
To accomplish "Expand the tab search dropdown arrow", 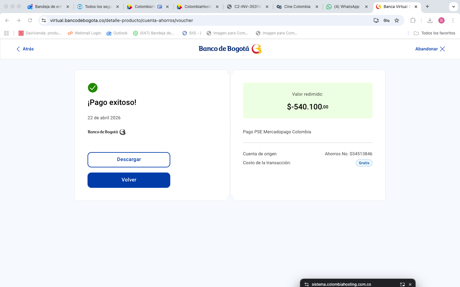I will point(453,6).
